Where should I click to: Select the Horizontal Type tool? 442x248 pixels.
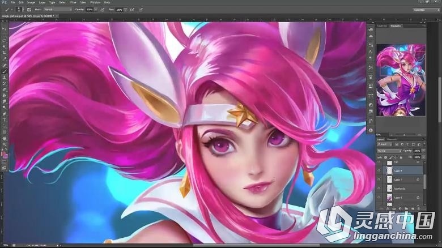(x=4, y=120)
